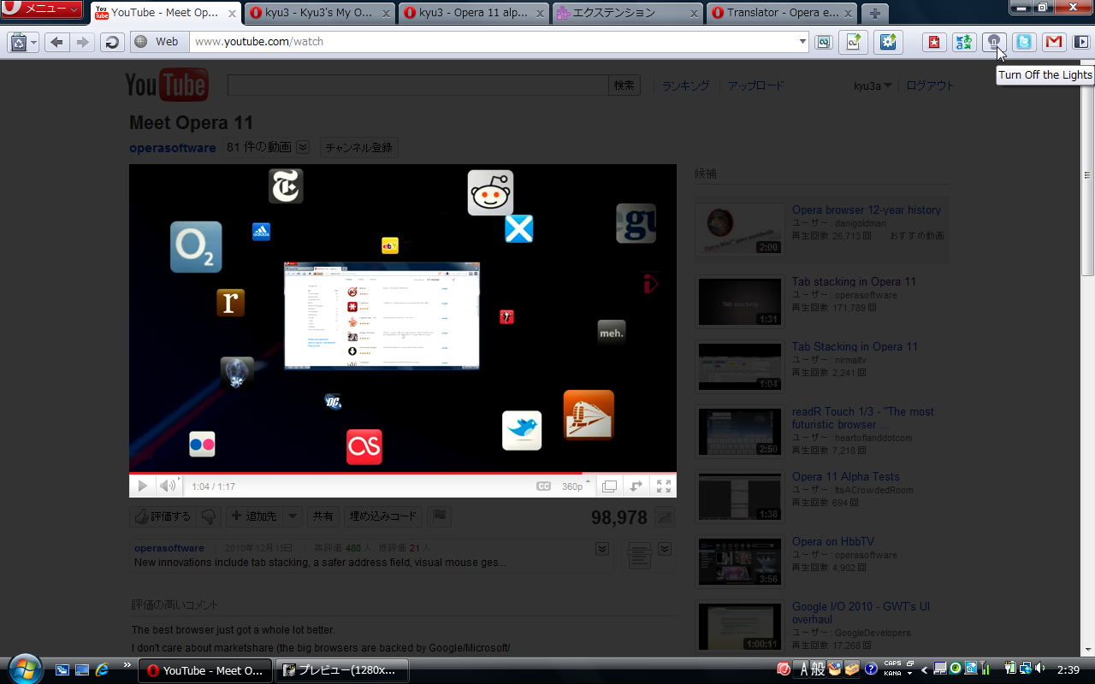Open the Gmail extension icon in toolbar
The width and height of the screenshot is (1095, 684).
(x=1054, y=41)
